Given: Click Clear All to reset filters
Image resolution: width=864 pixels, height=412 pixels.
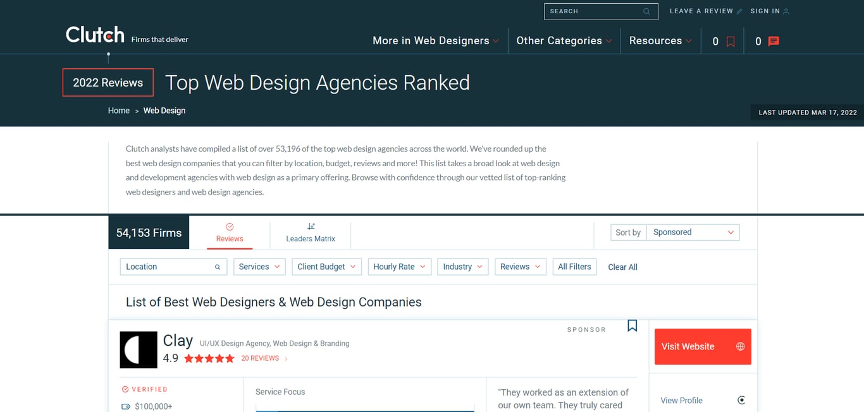Looking at the screenshot, I should 622,267.
